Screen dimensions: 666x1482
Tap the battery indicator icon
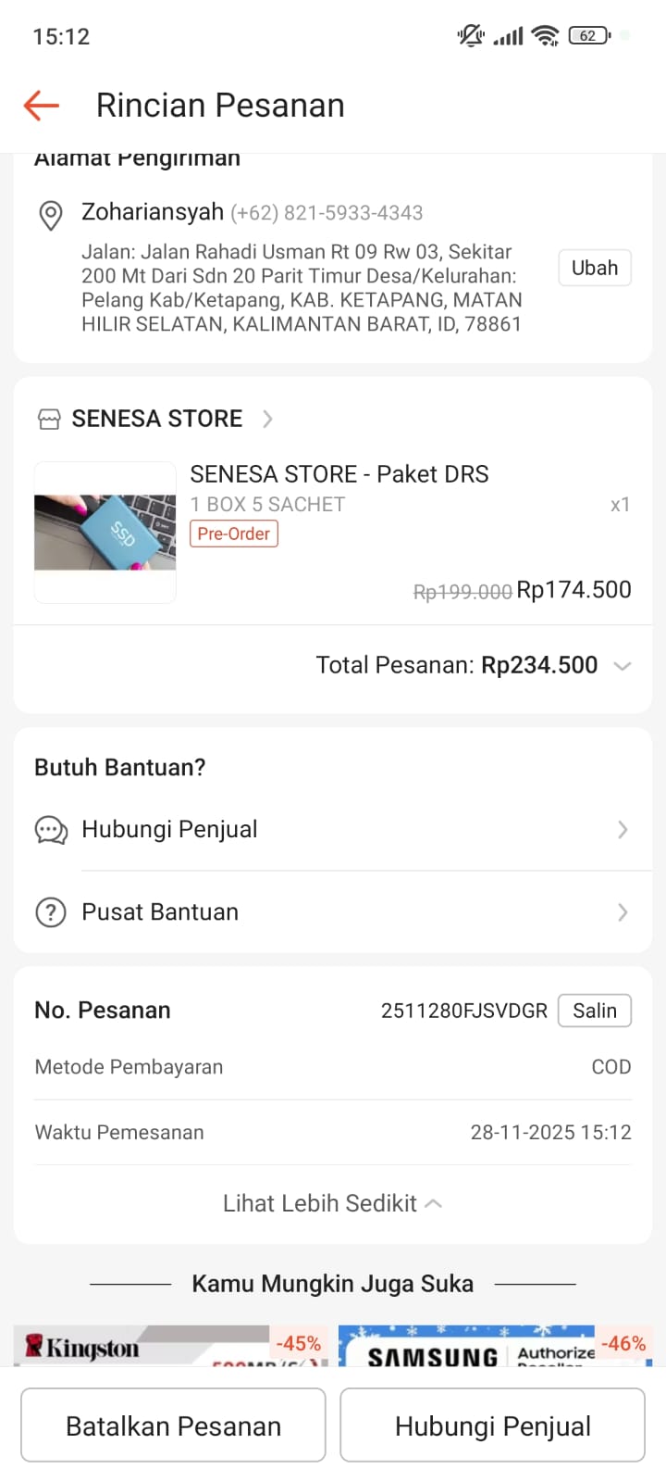(589, 36)
